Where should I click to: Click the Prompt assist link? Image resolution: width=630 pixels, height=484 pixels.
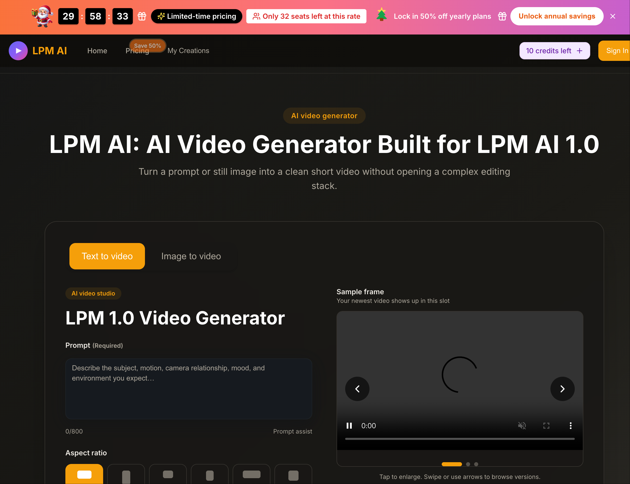coord(292,431)
